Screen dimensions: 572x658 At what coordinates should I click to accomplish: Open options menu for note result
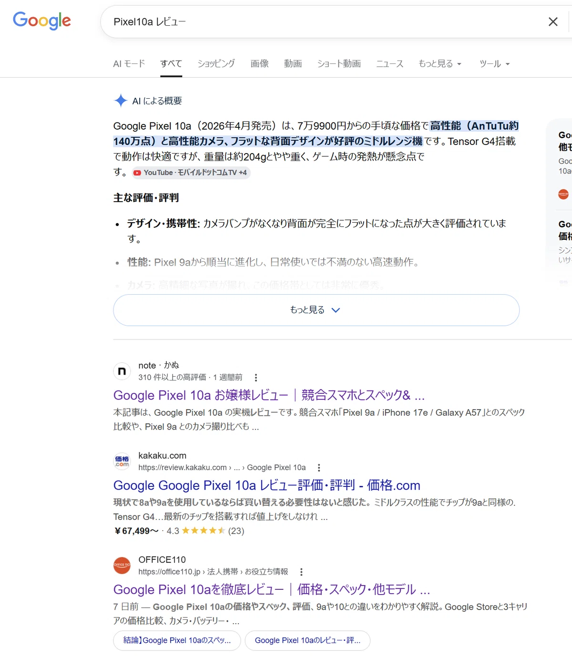click(x=256, y=378)
